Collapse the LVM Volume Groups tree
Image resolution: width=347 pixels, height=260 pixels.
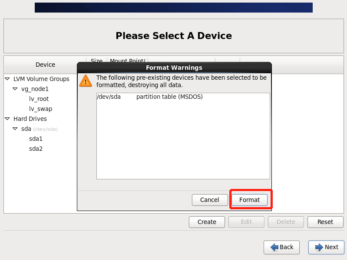7,79
